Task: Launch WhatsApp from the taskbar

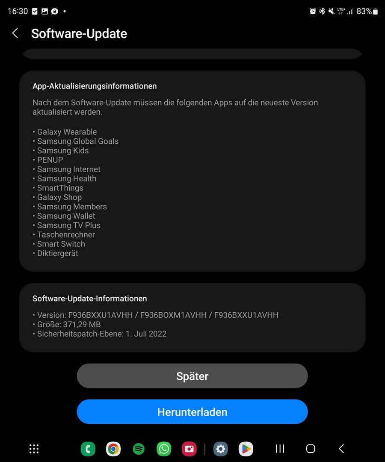Action: [164, 449]
